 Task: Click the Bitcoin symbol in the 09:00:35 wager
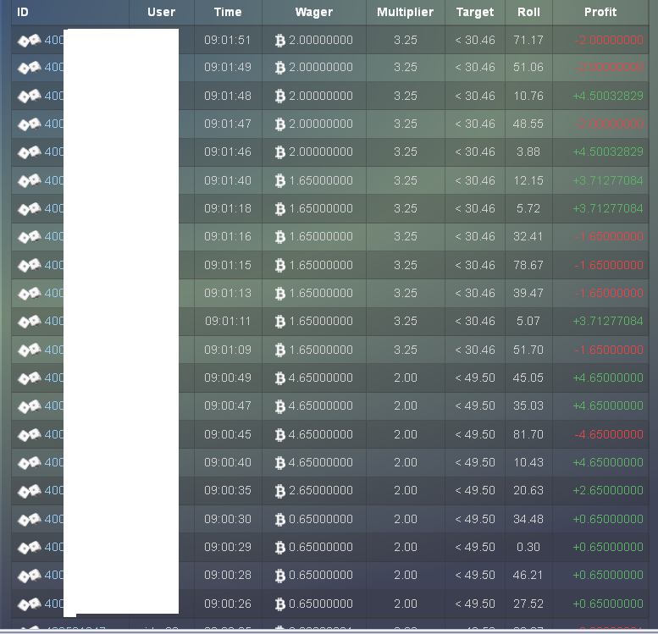[x=280, y=490]
